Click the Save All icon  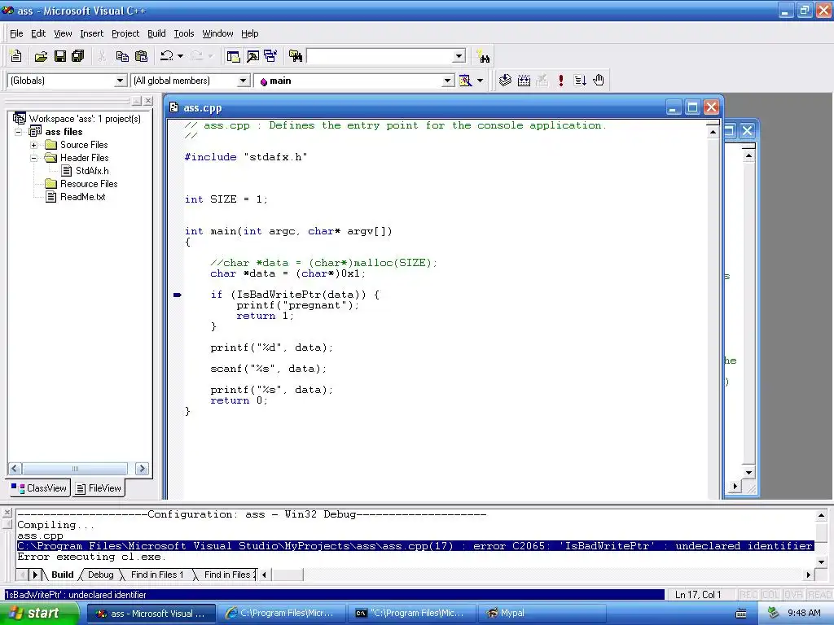point(78,56)
